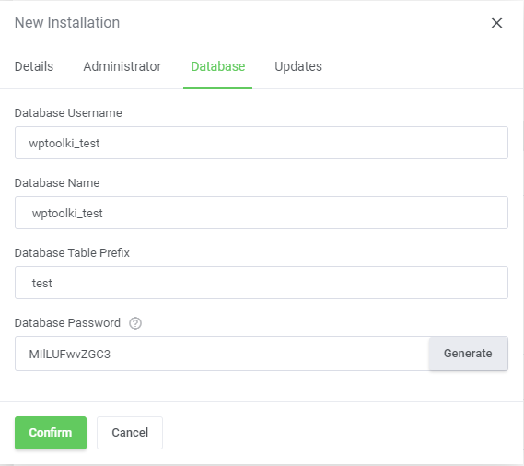Click into the Database Password field
Viewport: 524px width, 466px height.
[222, 354]
